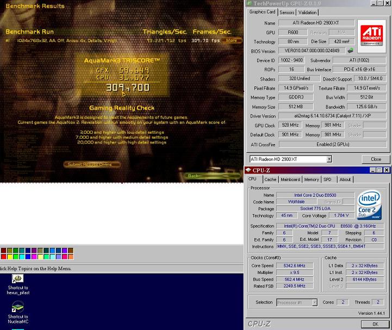This screenshot has height=330, width=392.
Task: Pick the maroon color swatch in Paint
Action: pyautogui.click(x=3, y=251)
